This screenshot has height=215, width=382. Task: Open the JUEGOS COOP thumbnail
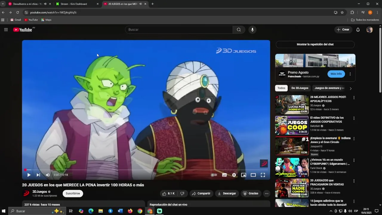pyautogui.click(x=292, y=125)
